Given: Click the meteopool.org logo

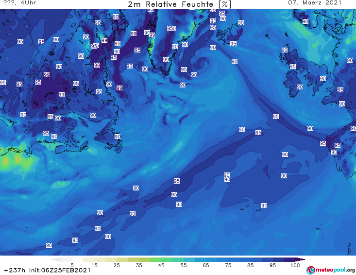Looking at the screenshot, I should coord(330,270).
